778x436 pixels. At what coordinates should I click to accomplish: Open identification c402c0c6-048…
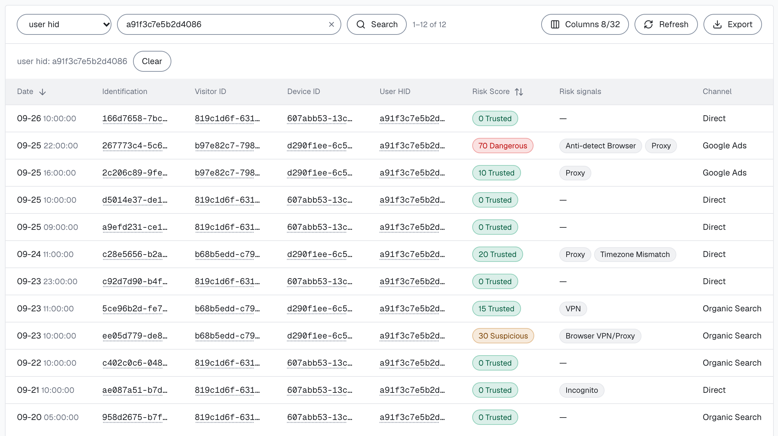point(135,363)
